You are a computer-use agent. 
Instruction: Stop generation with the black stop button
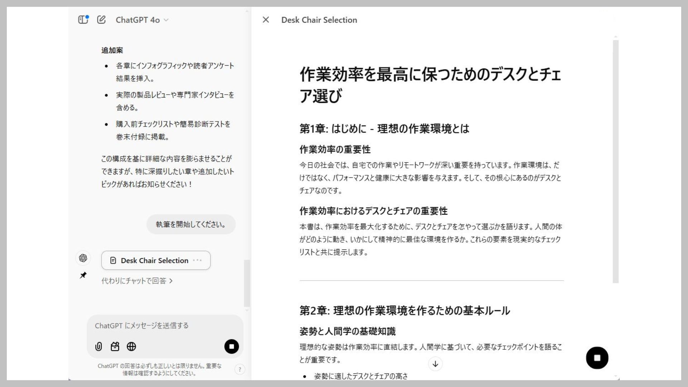pos(231,347)
